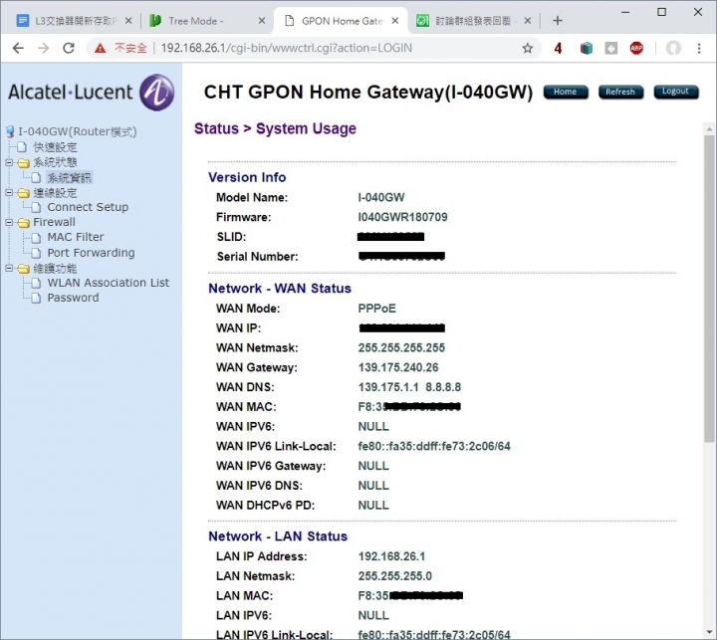Open MAC Filter settings
The image size is (717, 640).
click(x=76, y=237)
